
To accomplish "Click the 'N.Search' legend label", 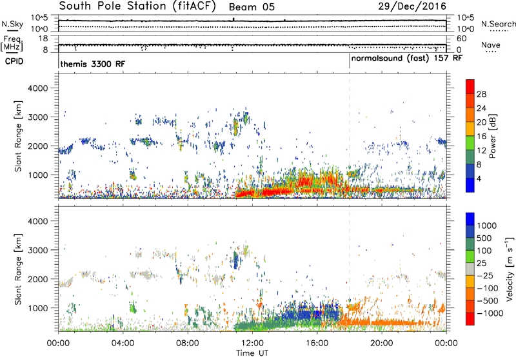I will [498, 24].
